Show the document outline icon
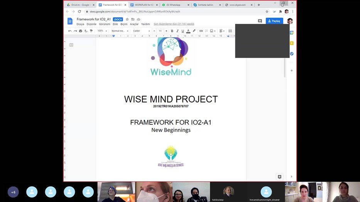 (71, 45)
